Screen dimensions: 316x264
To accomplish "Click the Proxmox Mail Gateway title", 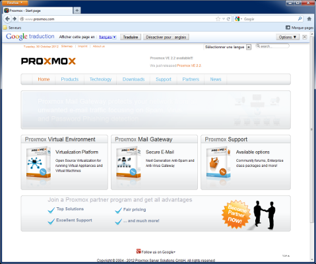I will 144,139.
